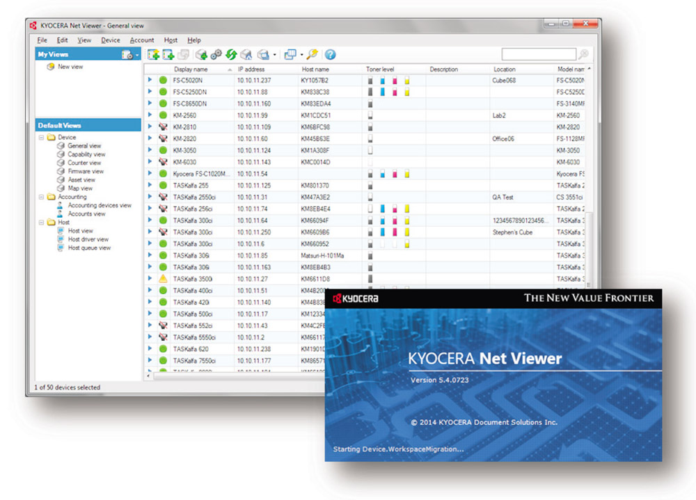Select the KM-3050 device name
This screenshot has height=500, width=696.
click(184, 150)
